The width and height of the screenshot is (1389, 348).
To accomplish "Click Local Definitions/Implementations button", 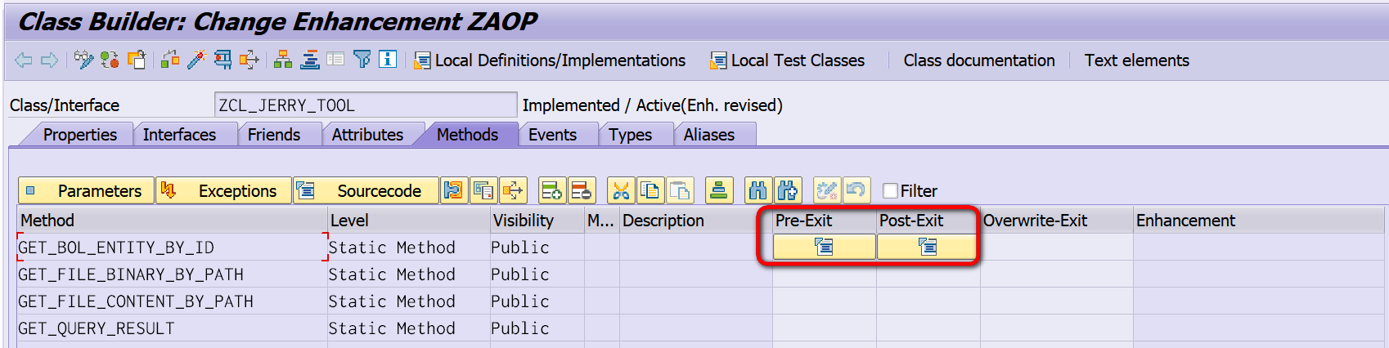I will pos(550,60).
